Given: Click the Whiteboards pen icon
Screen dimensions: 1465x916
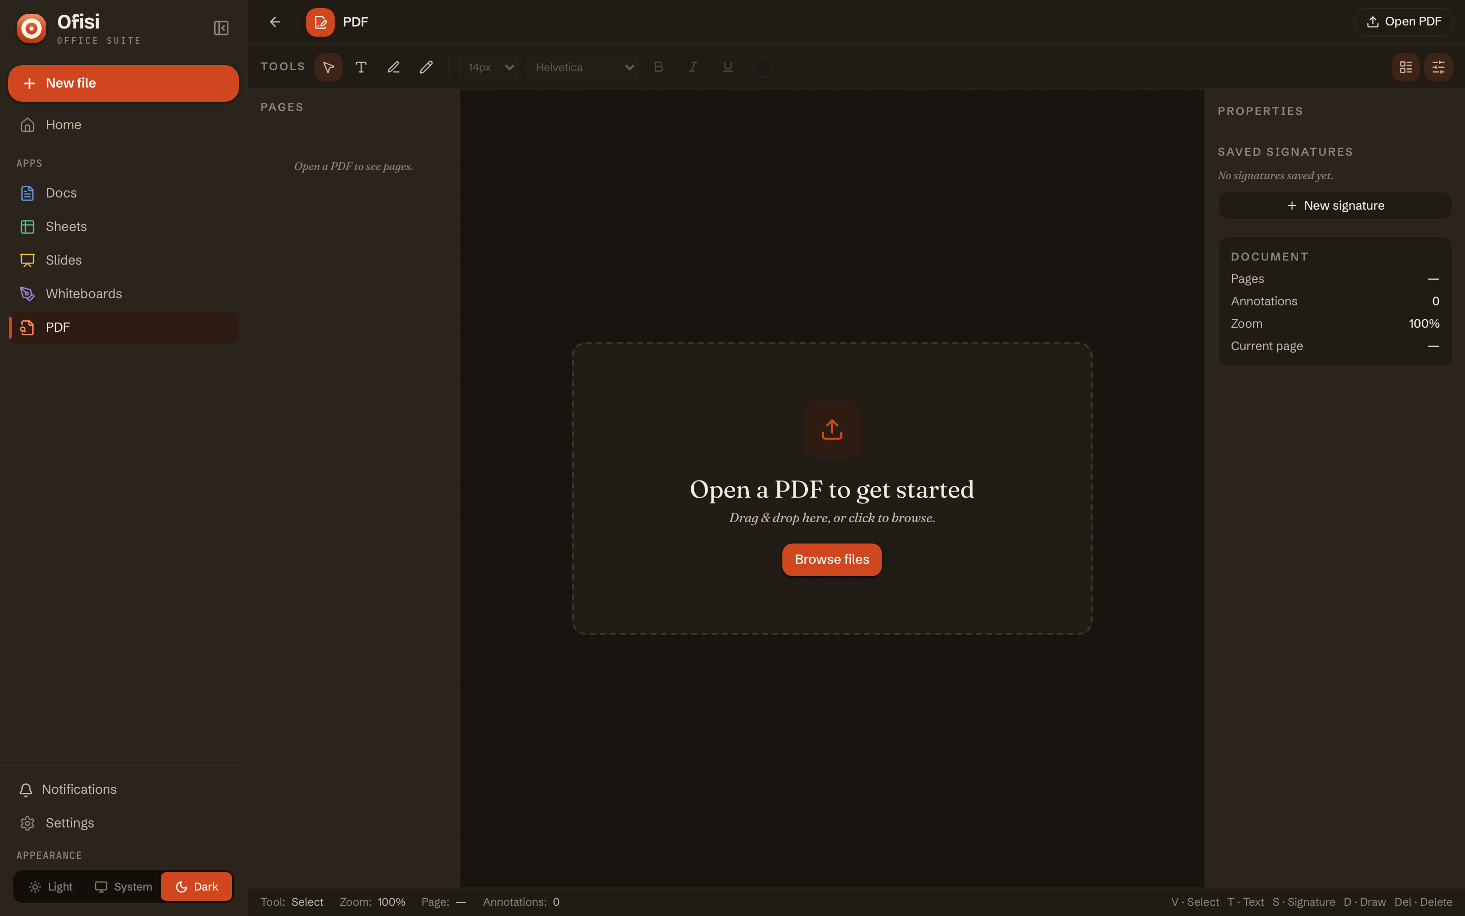Looking at the screenshot, I should (27, 294).
